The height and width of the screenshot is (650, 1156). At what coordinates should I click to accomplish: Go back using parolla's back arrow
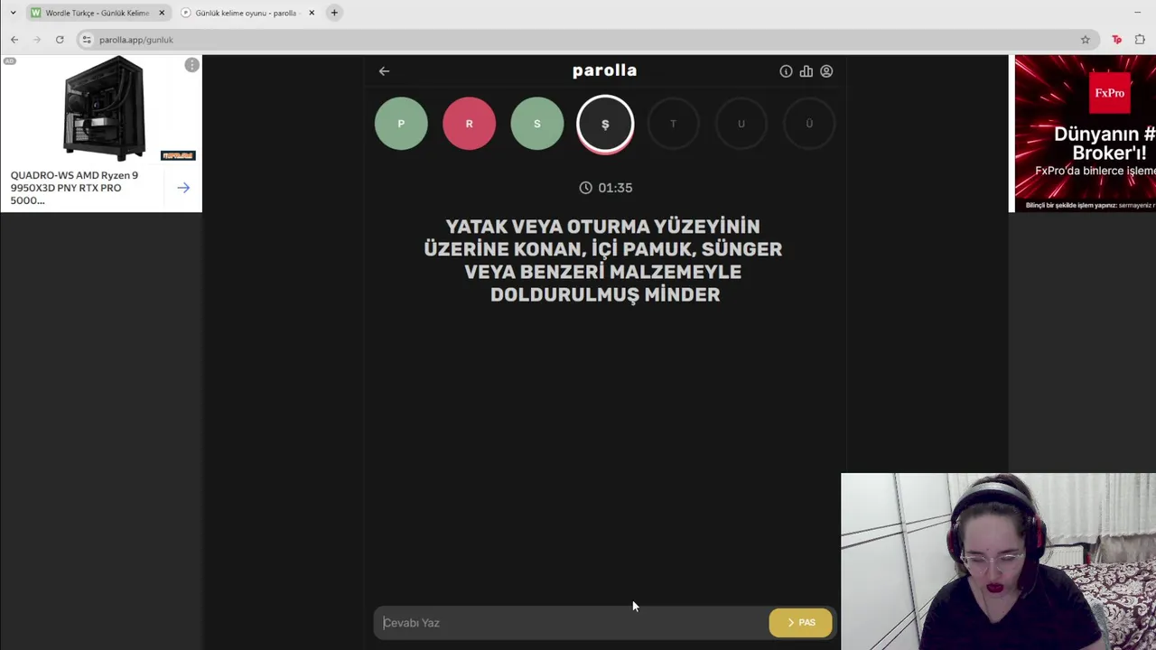coord(384,71)
